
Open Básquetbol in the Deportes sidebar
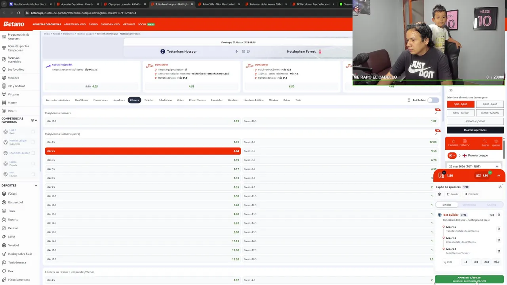[x=15, y=202]
